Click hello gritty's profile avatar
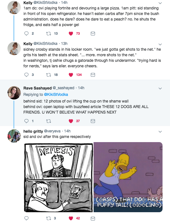 (13, 135)
